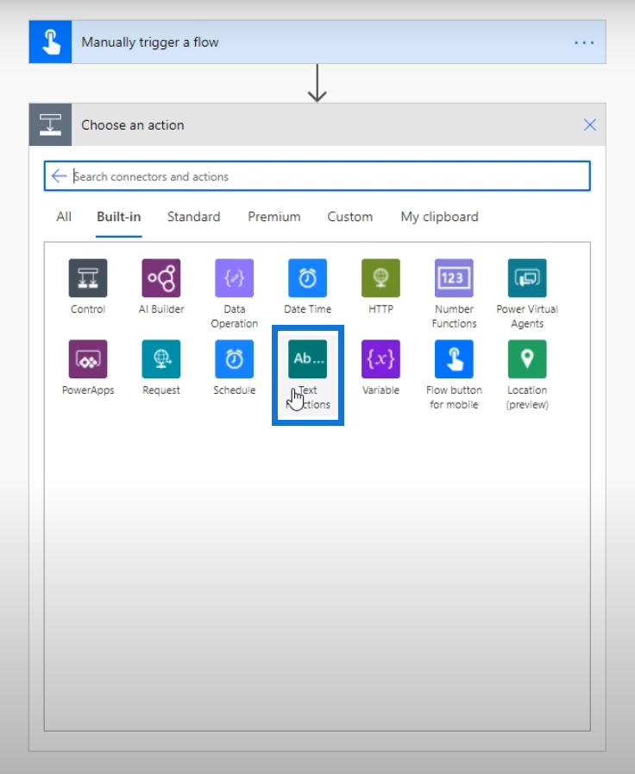Expand the Manually trigger a flow card

[317, 42]
